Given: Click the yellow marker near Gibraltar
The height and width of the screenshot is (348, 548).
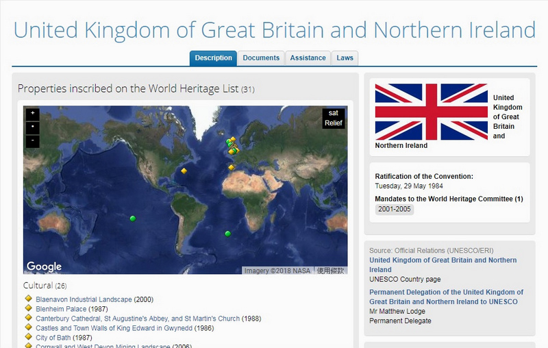Looking at the screenshot, I should point(231,167).
